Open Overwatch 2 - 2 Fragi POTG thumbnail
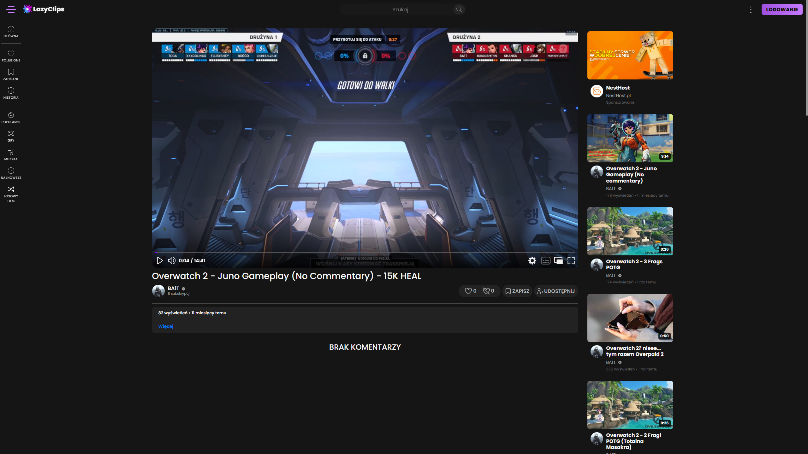Viewport: 808px width, 454px height. [630, 405]
